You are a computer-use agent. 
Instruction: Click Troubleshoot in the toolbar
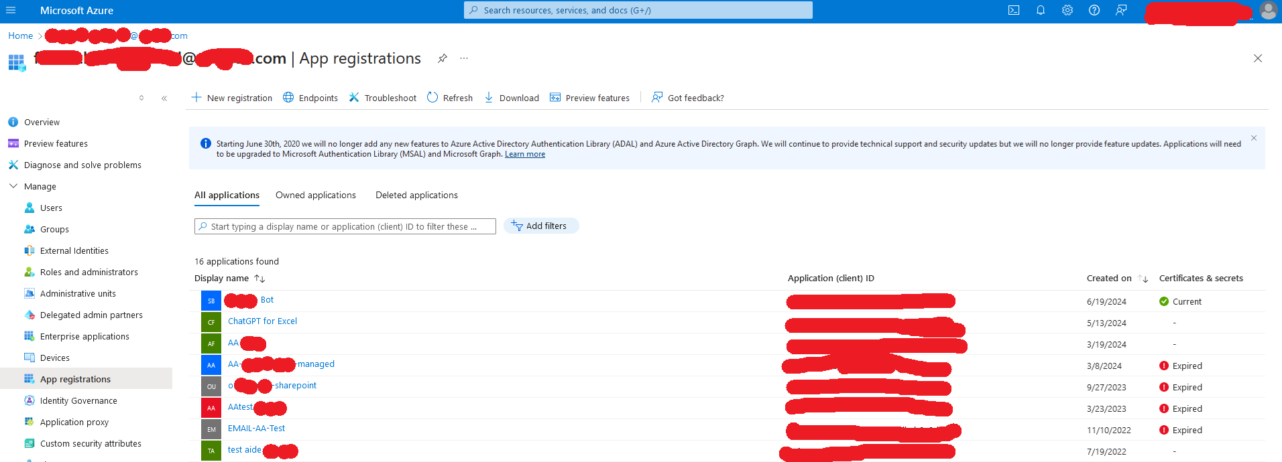click(382, 98)
